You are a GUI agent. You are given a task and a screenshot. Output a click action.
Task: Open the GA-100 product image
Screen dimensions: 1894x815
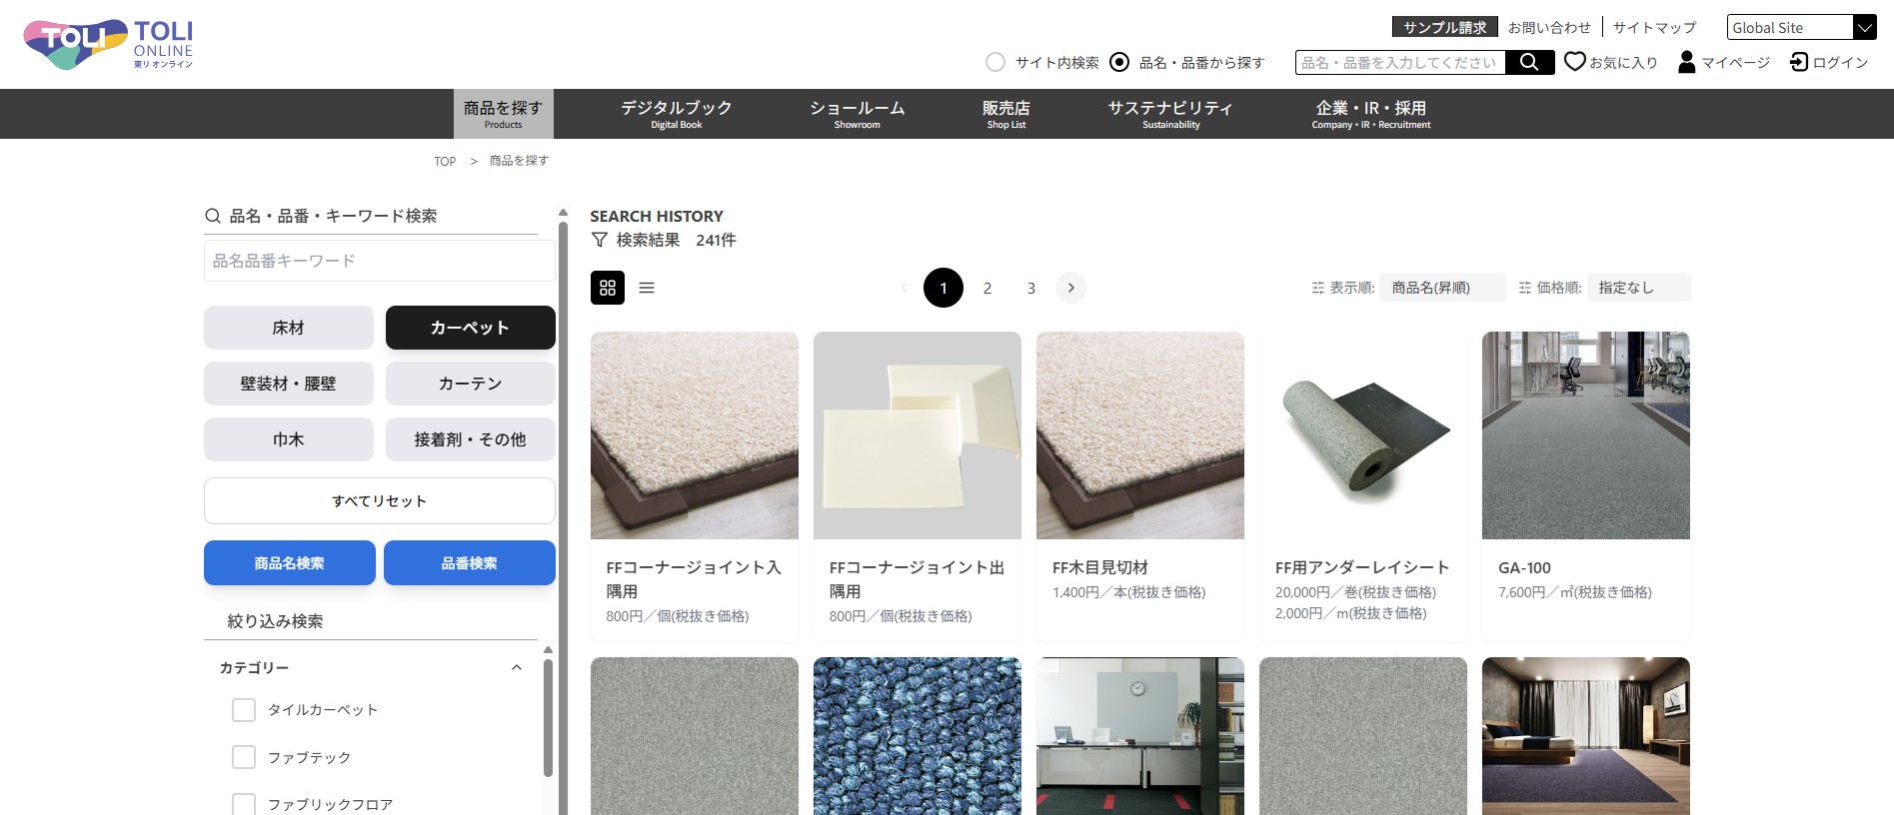(1586, 435)
